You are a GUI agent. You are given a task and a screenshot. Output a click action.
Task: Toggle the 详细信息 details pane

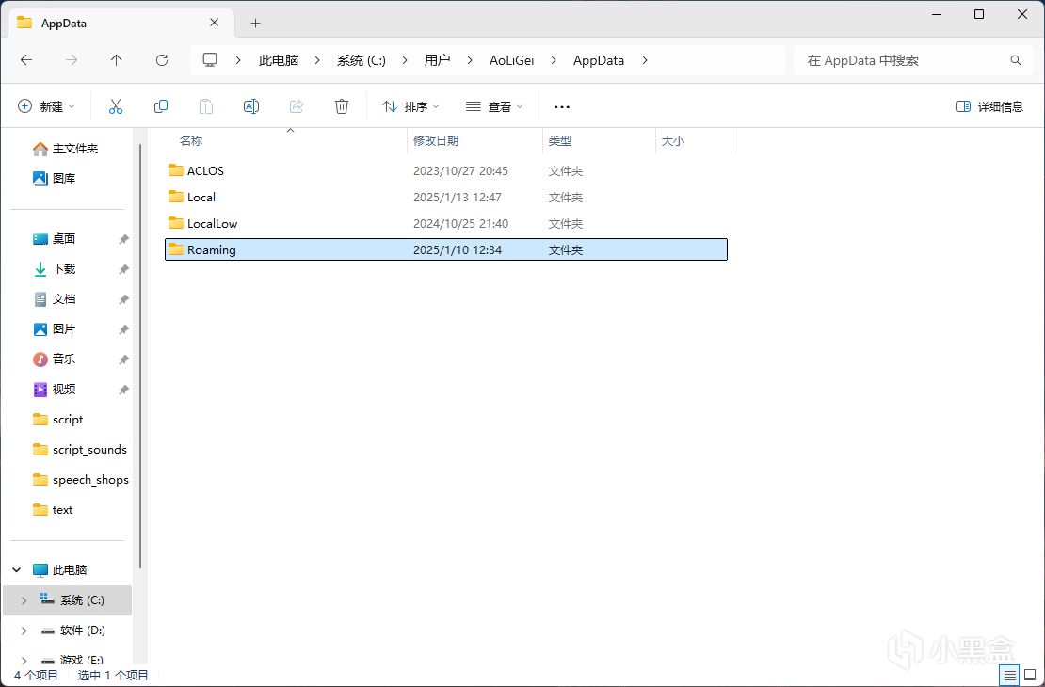(989, 106)
